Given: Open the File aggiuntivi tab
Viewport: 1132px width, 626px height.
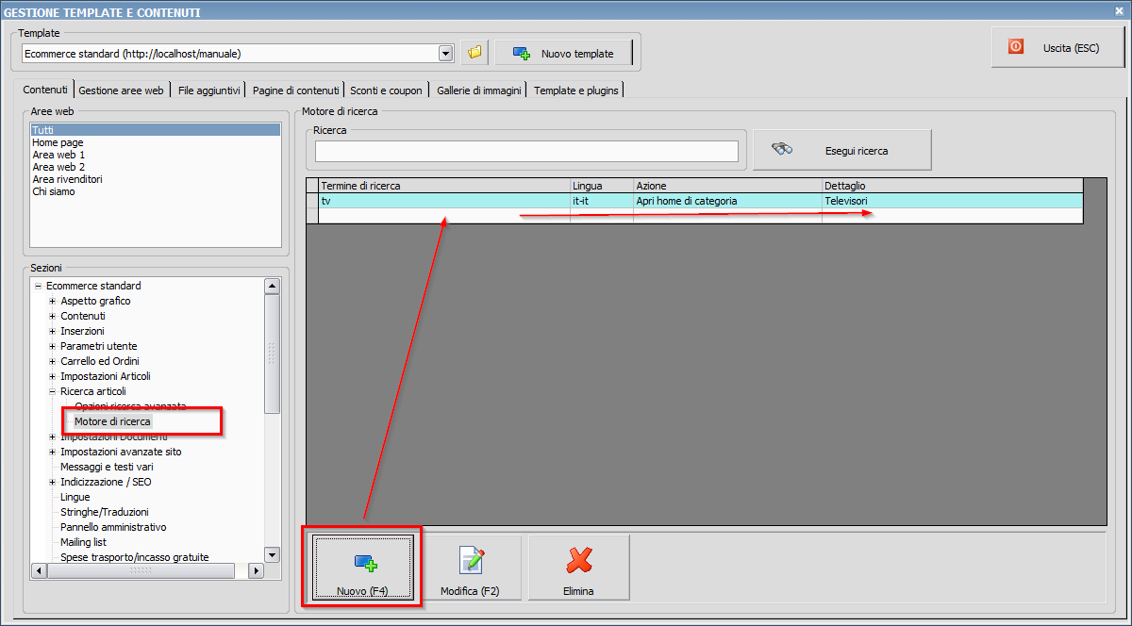Looking at the screenshot, I should coord(209,91).
